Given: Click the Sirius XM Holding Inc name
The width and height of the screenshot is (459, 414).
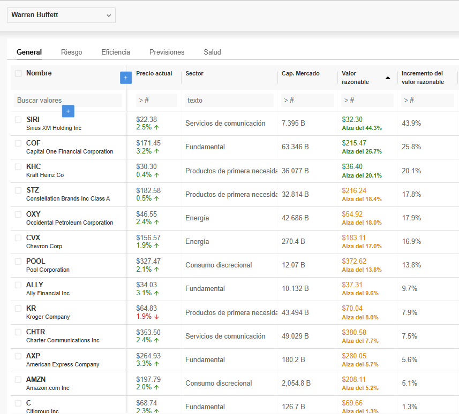Looking at the screenshot, I should 54,128.
